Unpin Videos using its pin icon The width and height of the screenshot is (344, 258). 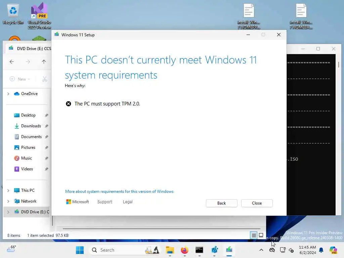point(46,169)
